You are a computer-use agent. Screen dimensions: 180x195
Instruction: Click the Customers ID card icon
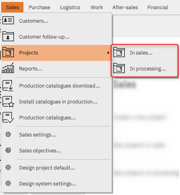click(x=8, y=20)
